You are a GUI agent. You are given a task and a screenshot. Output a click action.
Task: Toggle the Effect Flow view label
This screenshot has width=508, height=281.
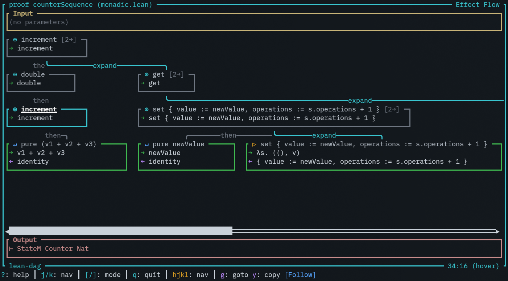point(478,5)
